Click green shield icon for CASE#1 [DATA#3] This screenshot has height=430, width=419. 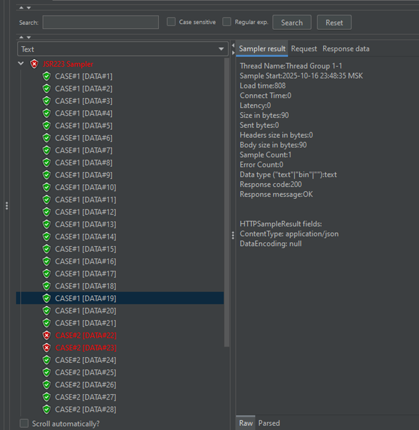(x=46, y=101)
